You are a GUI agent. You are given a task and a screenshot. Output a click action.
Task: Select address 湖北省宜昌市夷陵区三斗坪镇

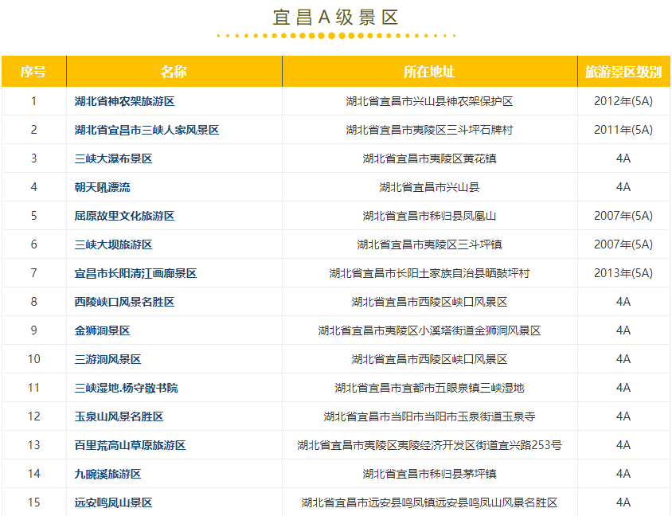pyautogui.click(x=429, y=244)
